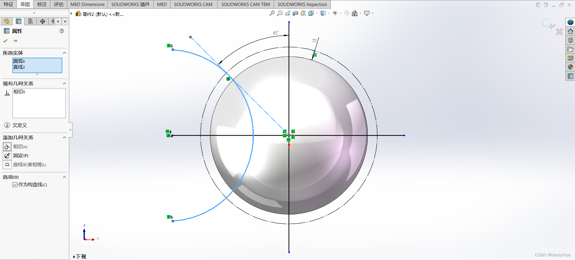575x260 pixels.
Task: Collapse the 添加几何关系 section
Action: (x=64, y=137)
